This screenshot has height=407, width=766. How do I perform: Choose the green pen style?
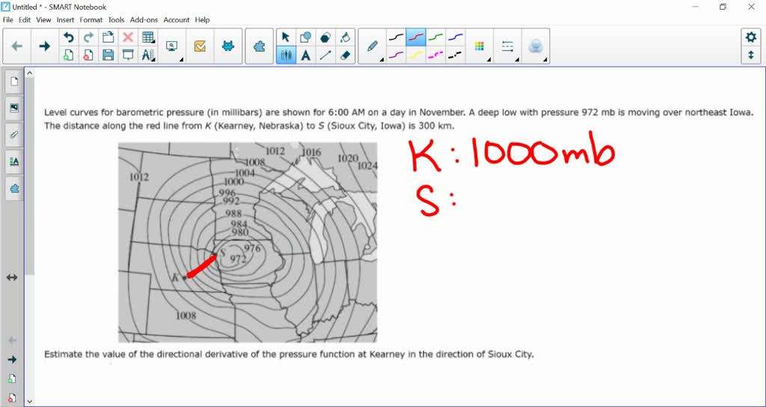pyautogui.click(x=435, y=37)
